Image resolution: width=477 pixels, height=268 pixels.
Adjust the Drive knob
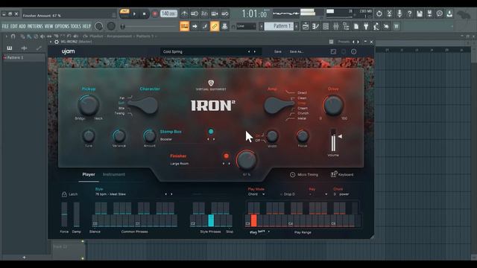[333, 105]
